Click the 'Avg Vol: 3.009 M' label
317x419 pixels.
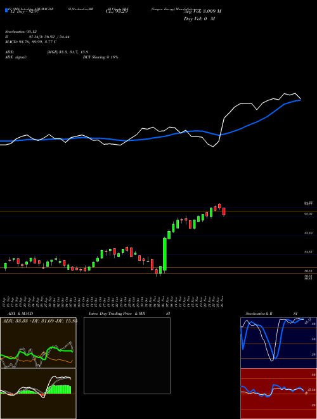tap(202, 11)
